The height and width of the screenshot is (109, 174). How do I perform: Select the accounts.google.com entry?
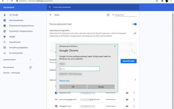click(x=68, y=99)
